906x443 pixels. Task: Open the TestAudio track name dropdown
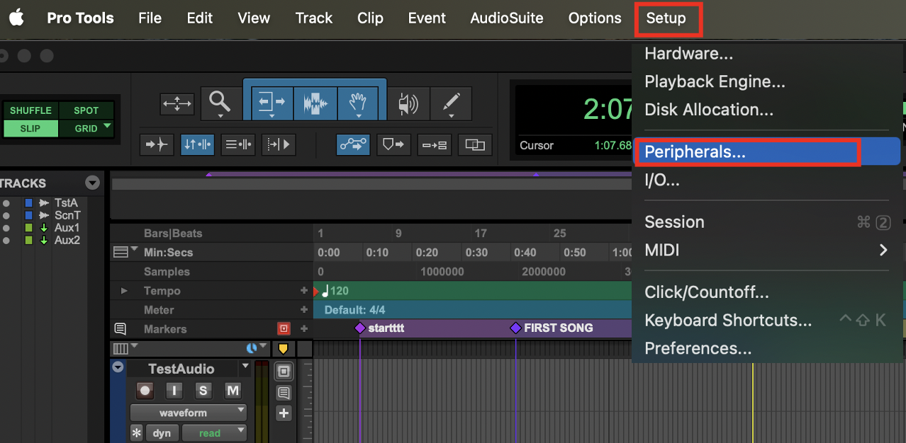point(245,367)
